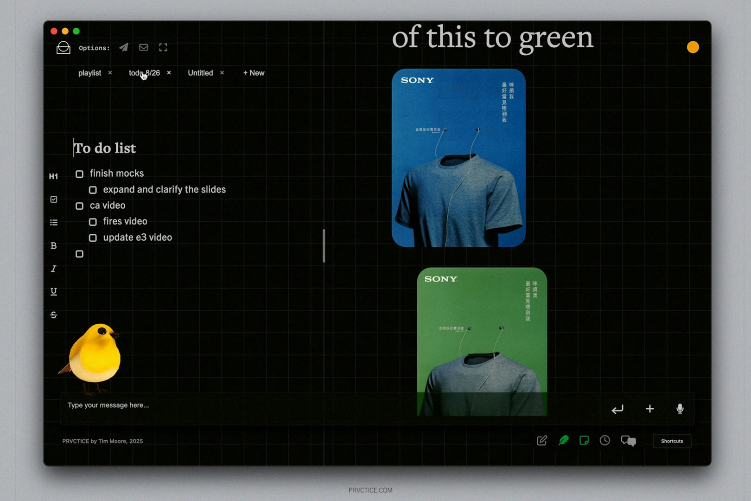Create a new tab with + New

[254, 73]
